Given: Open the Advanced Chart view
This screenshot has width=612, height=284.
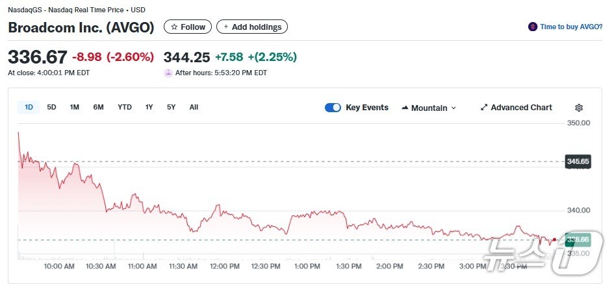Looking at the screenshot, I should click(x=516, y=108).
